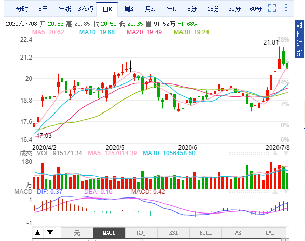
Task: Click the 2020/6 date axis label
Action: pyautogui.click(x=188, y=148)
